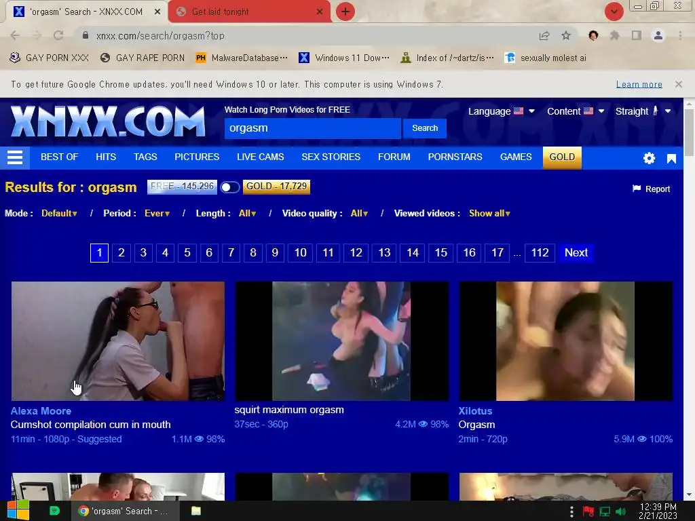Click the browser back arrow
The width and height of the screenshot is (695, 521).
[15, 35]
